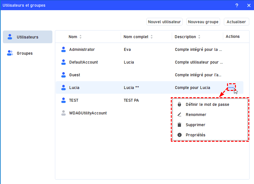Open the three-dot actions menu for Lucia
Viewport: 254px width, 184px height.
pos(231,87)
